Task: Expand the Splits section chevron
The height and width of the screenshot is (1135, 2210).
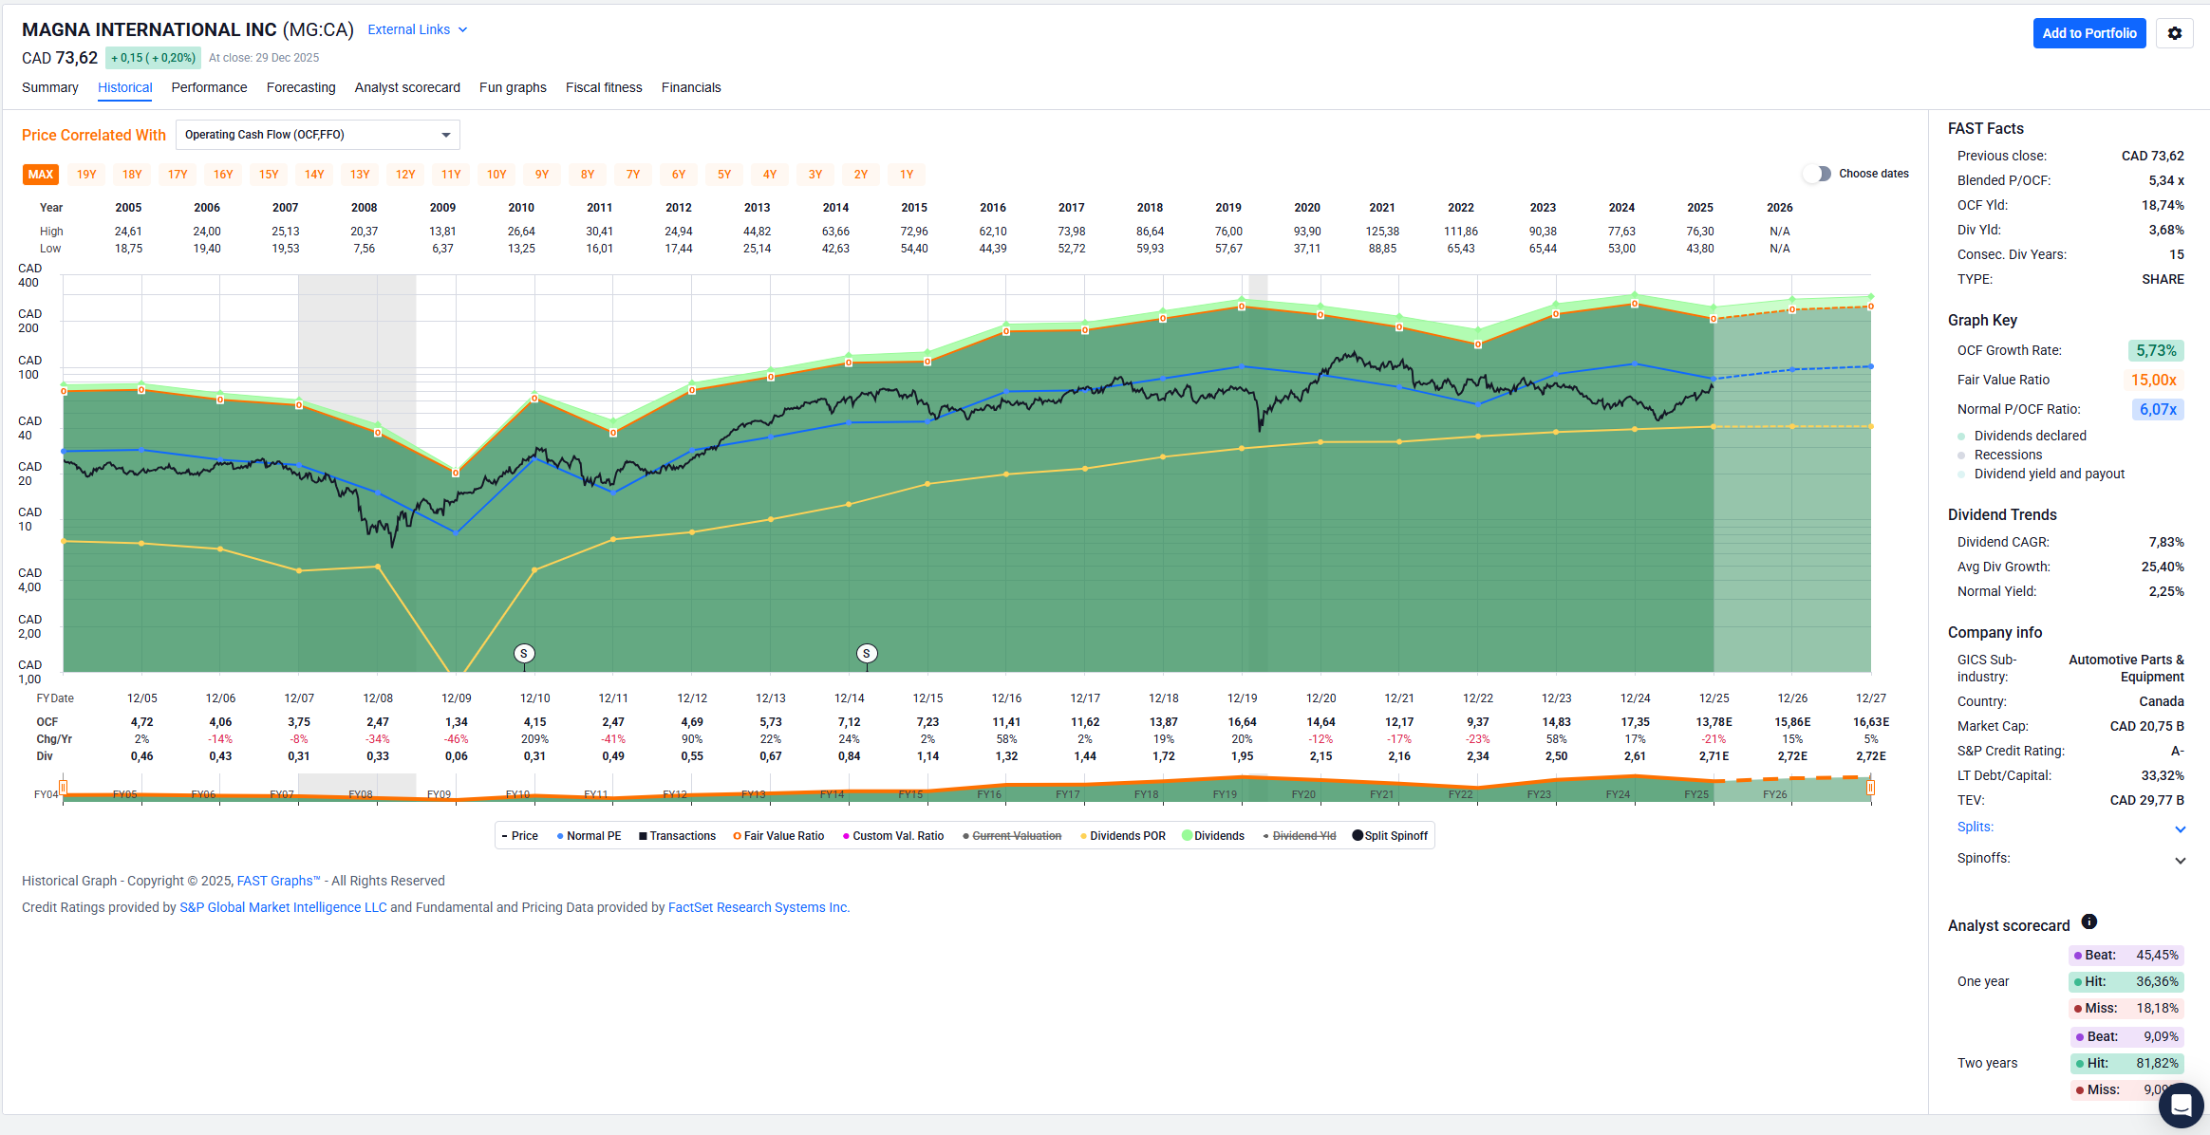Action: tap(2180, 829)
